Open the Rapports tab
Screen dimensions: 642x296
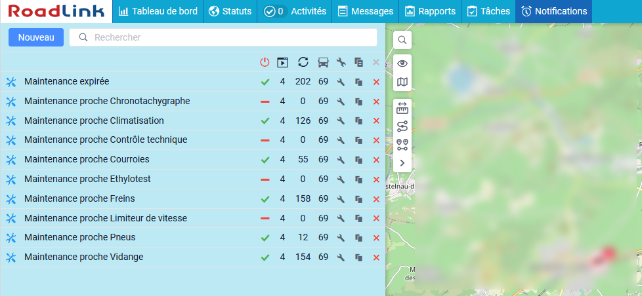[430, 11]
